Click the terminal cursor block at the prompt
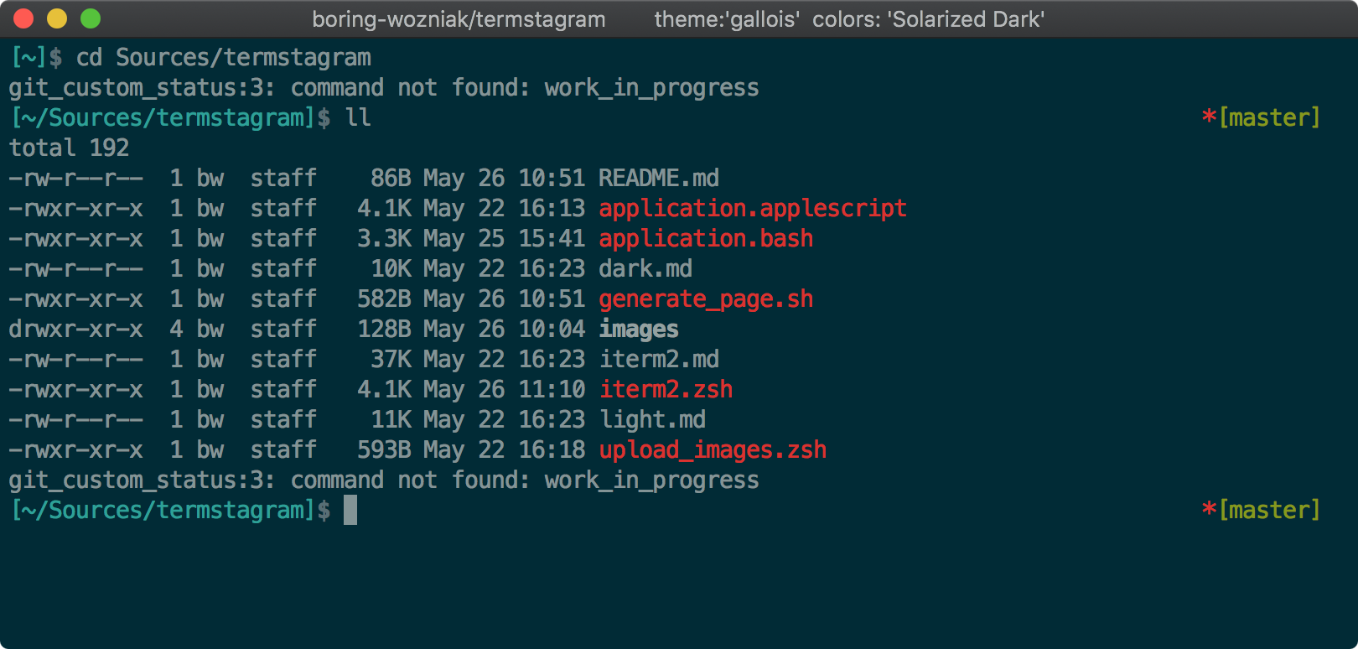This screenshot has height=649, width=1358. 350,510
